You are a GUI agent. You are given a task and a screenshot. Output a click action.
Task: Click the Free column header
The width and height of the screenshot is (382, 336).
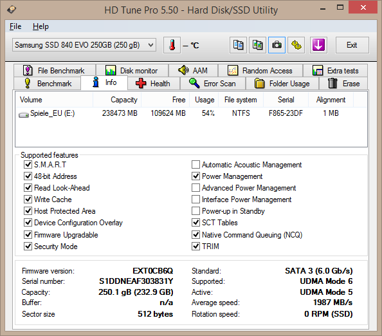pyautogui.click(x=165, y=100)
